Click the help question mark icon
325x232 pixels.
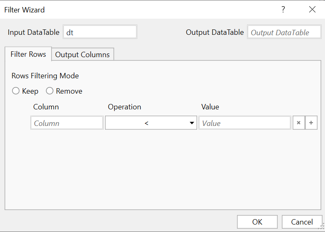click(283, 10)
